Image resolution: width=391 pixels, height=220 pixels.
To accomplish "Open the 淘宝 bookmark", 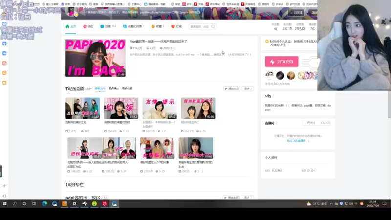I will click(175, 4).
